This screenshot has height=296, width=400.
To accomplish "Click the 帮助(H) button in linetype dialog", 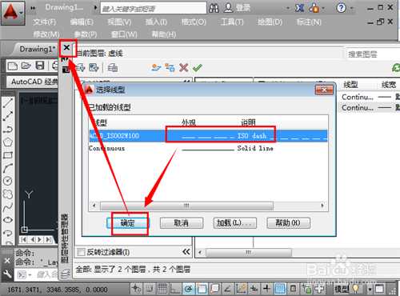I will tap(288, 223).
